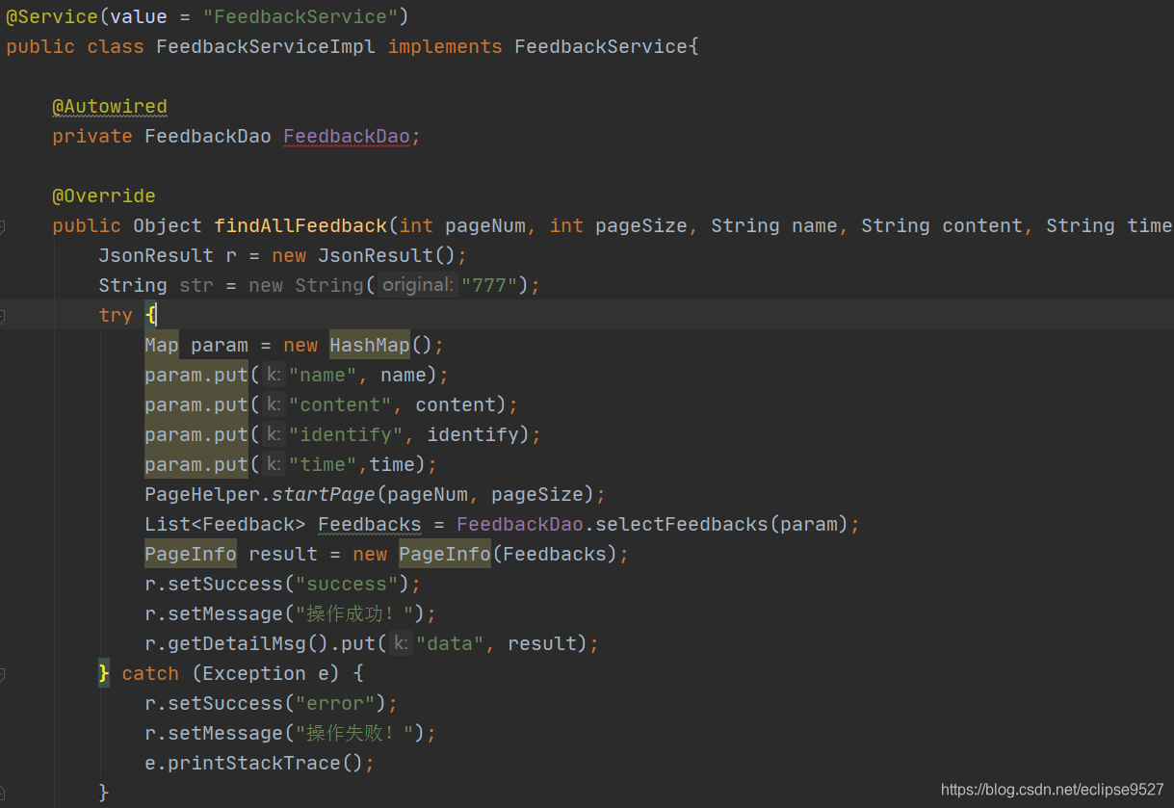Click the grayed str variable name

[x=196, y=285]
